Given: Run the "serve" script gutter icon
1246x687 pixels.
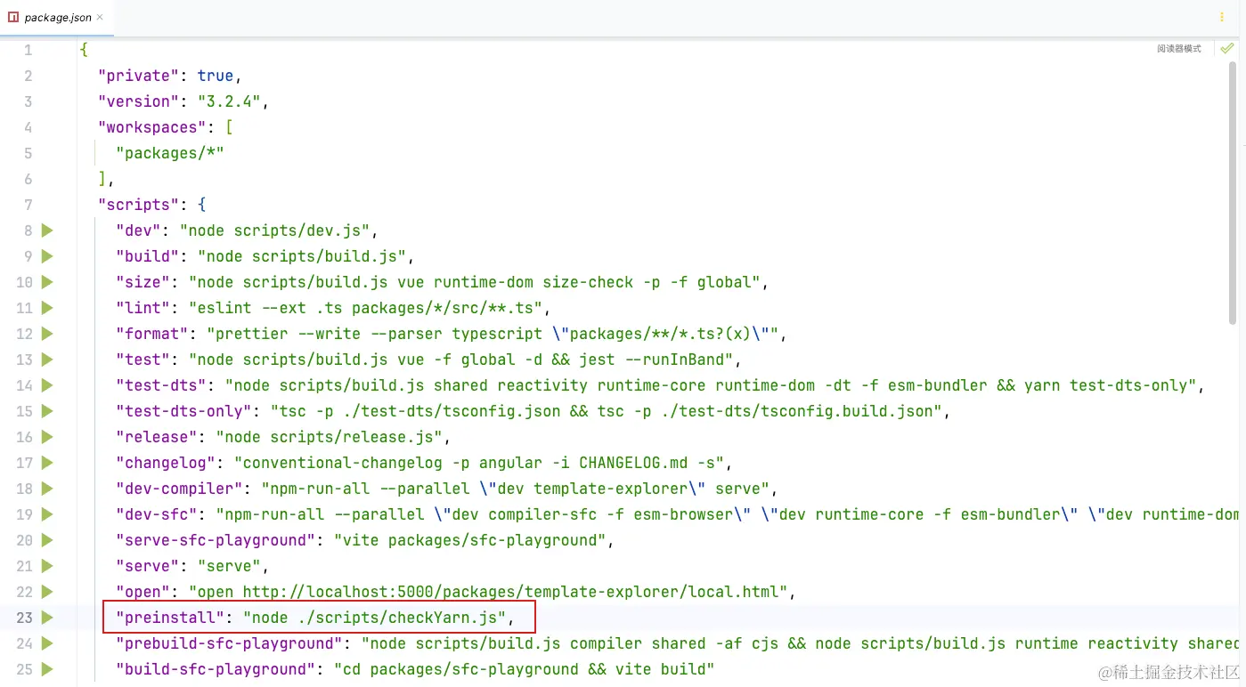Looking at the screenshot, I should coord(47,566).
